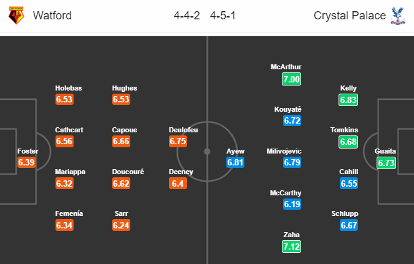Choose the 4-5-1 formation label
The width and height of the screenshot is (414, 264).
[223, 16]
